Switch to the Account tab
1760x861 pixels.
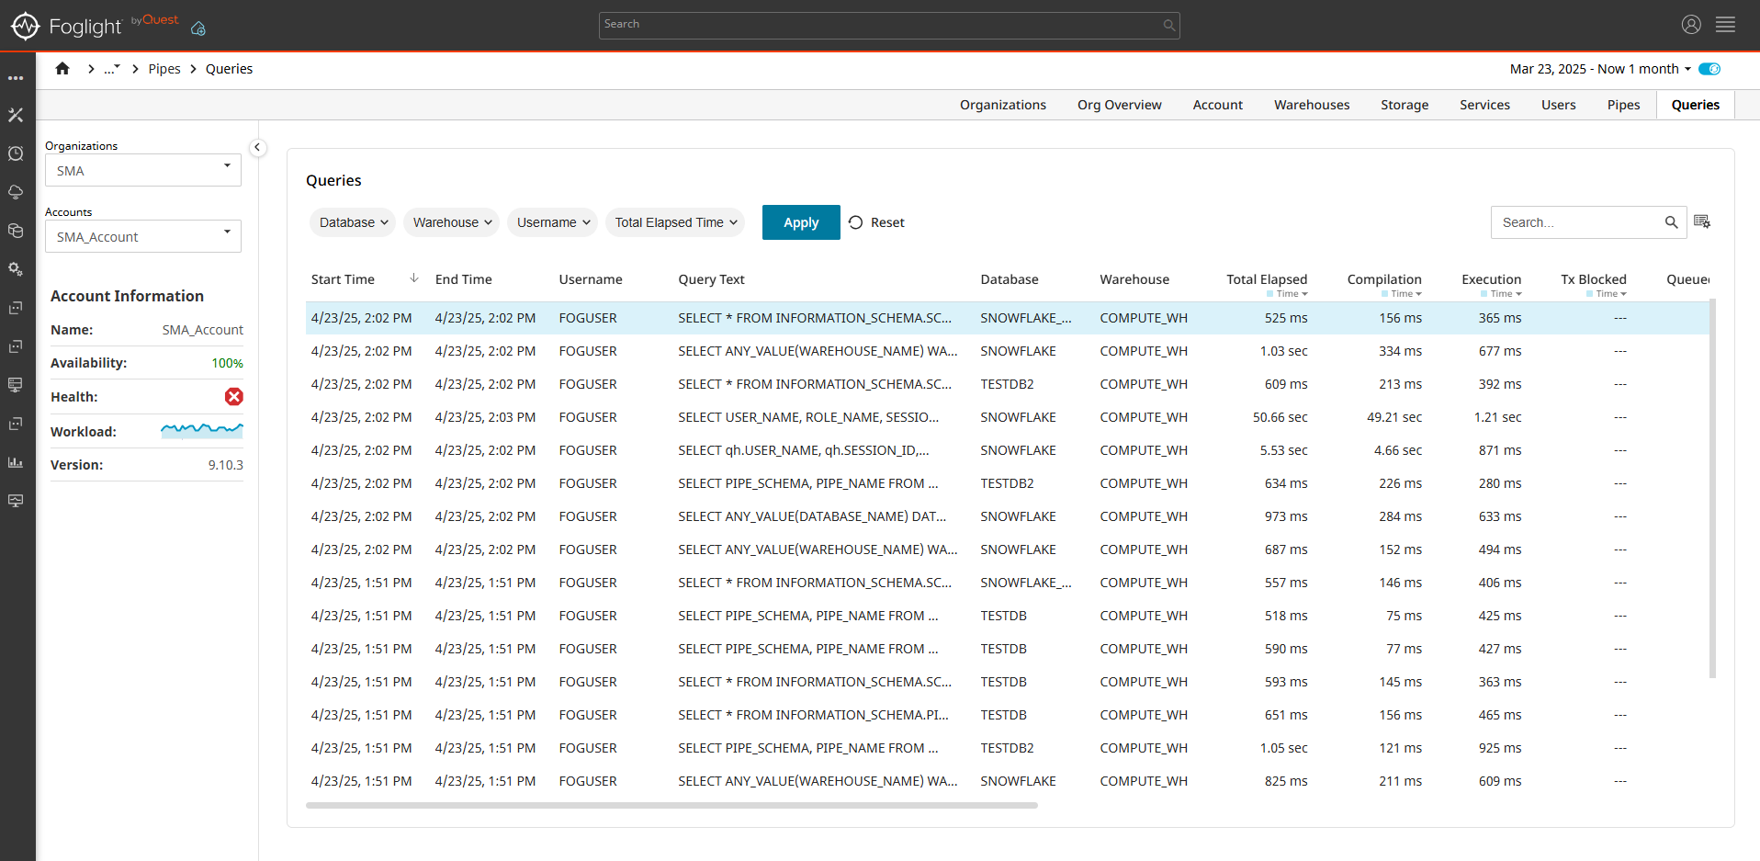pos(1218,105)
